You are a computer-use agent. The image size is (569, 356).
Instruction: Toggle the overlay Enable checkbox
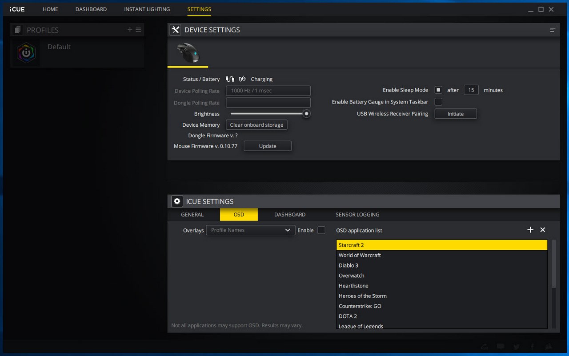pyautogui.click(x=321, y=230)
